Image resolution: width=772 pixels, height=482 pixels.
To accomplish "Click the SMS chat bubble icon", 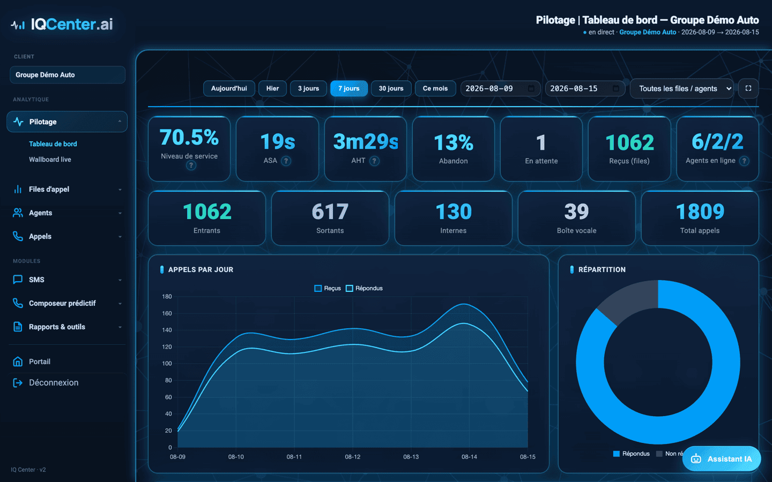I will [18, 280].
